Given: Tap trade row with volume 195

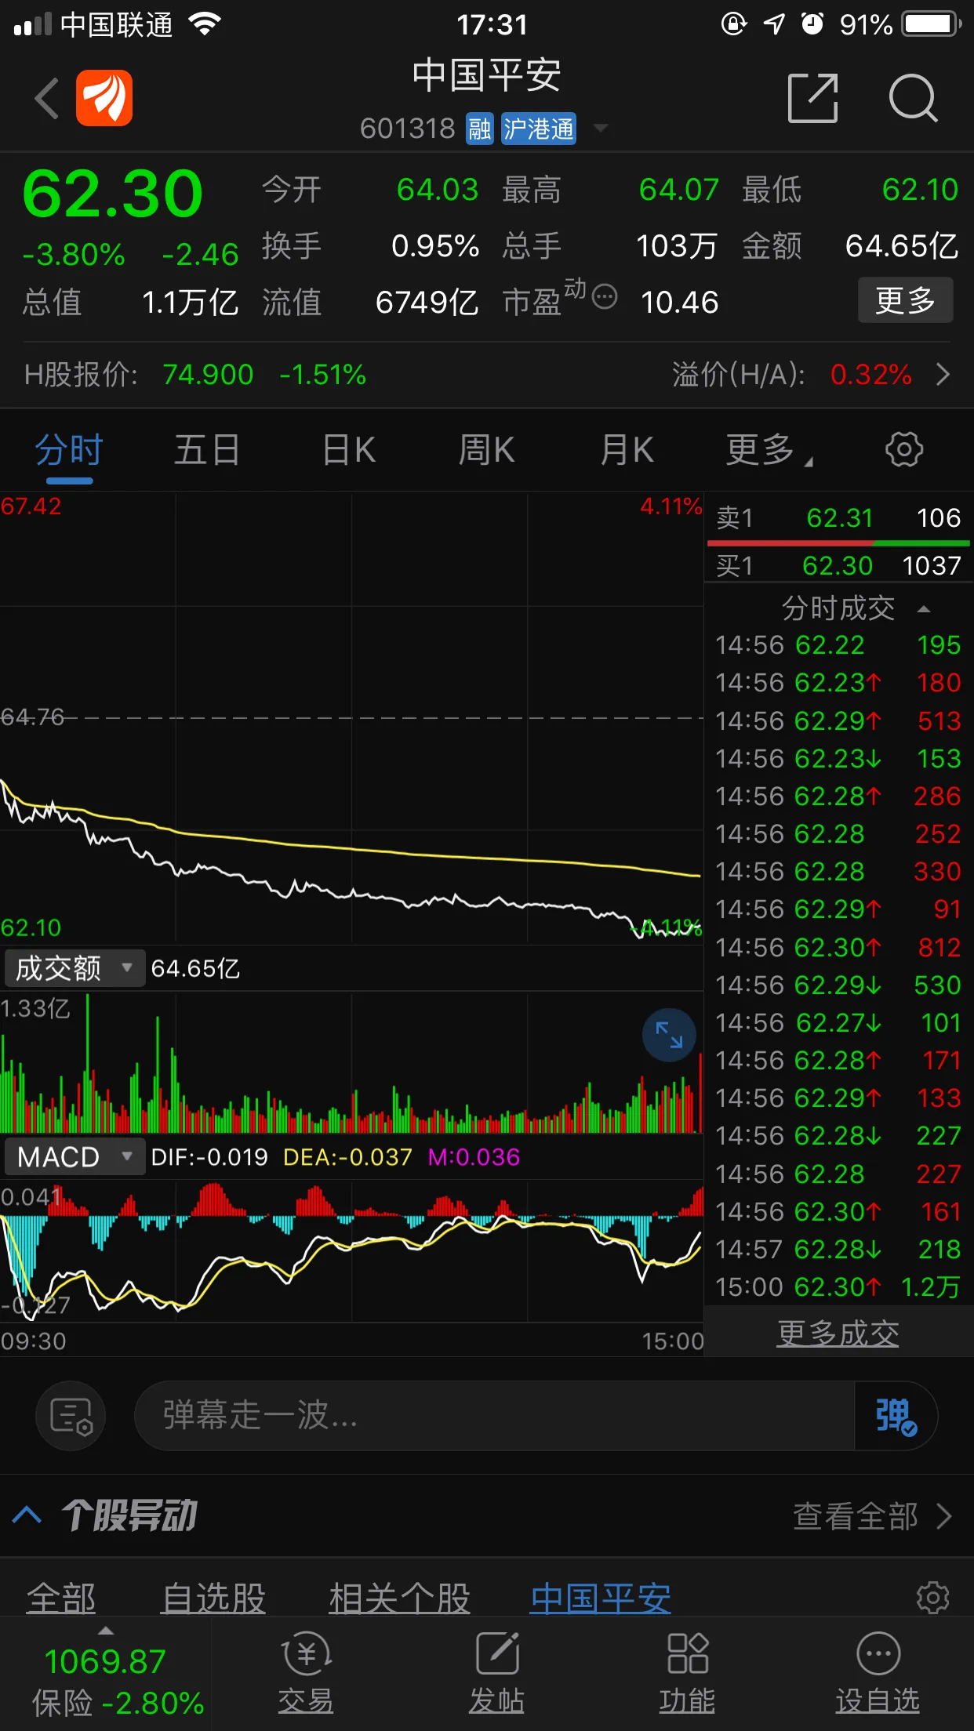Looking at the screenshot, I should (x=838, y=644).
